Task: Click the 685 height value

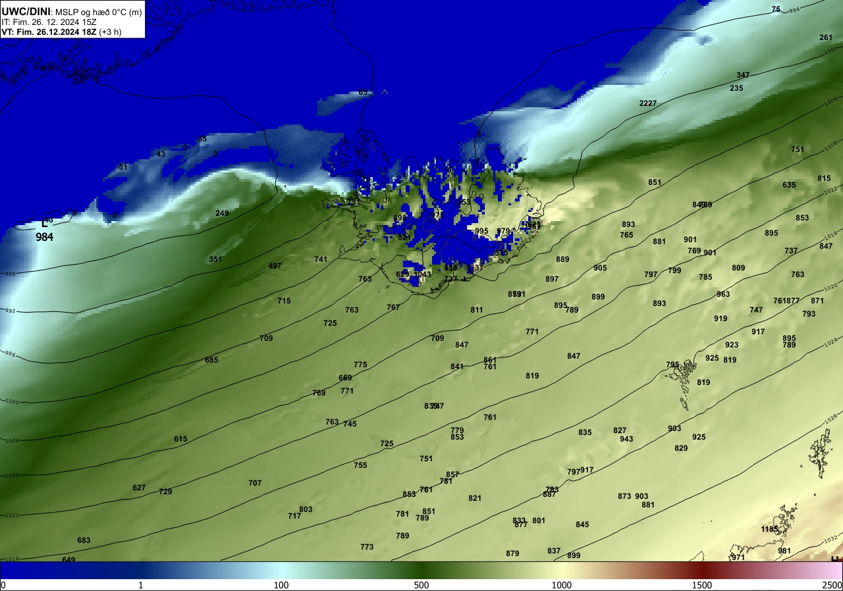Action: [211, 360]
